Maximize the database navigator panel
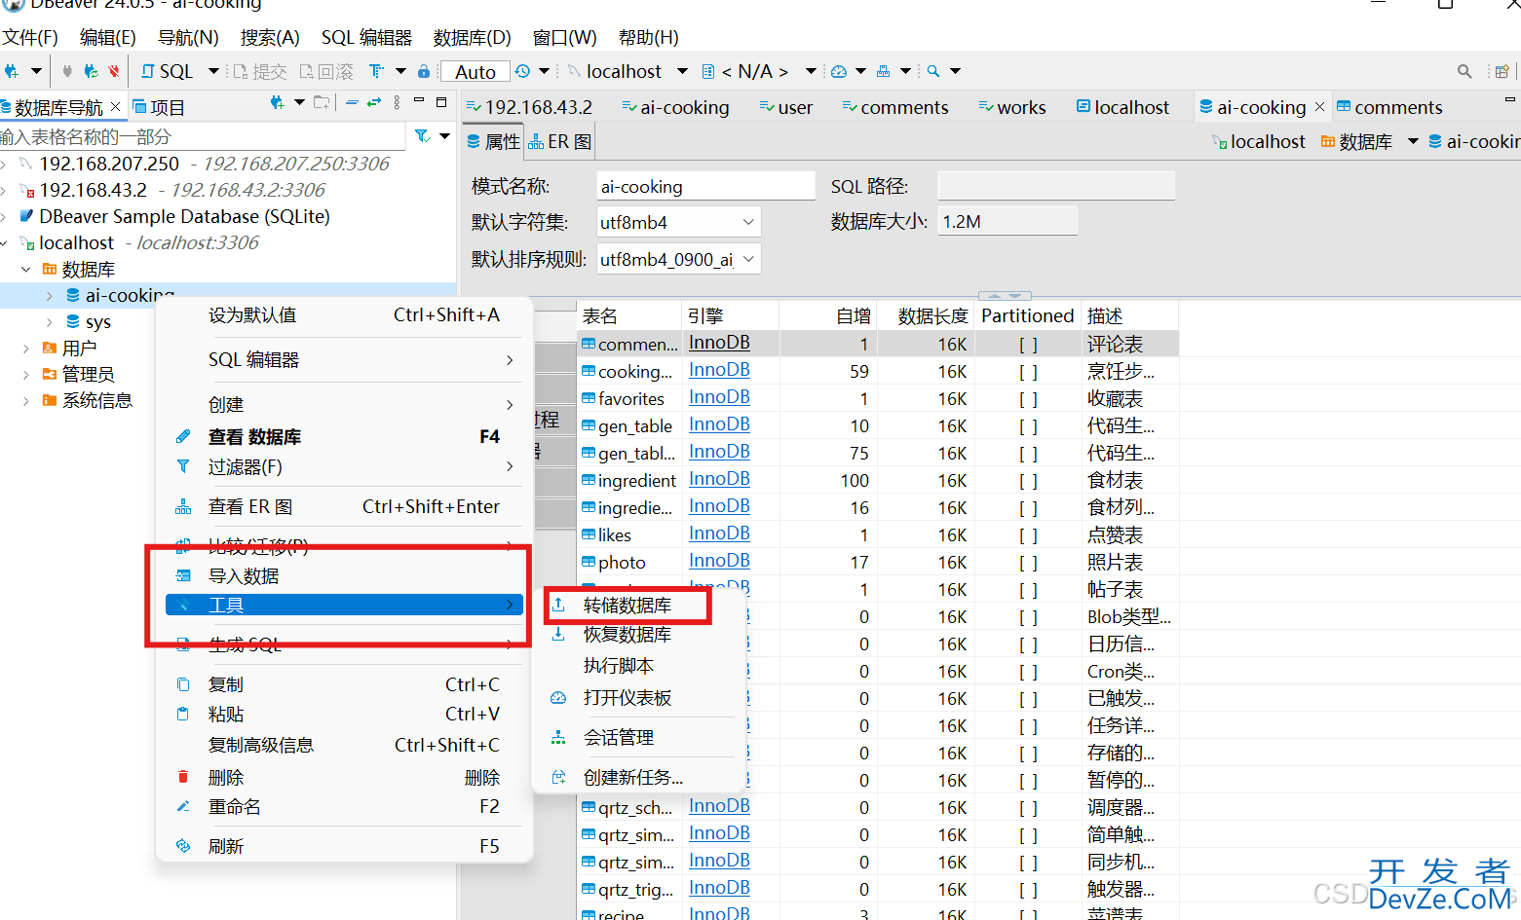Viewport: 1521px width, 920px height. 441,101
